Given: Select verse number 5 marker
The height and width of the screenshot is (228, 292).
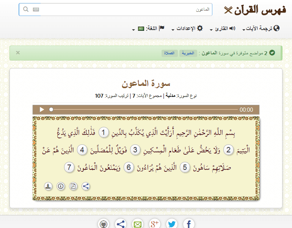Looking at the screenshot, I should pos(185,167).
